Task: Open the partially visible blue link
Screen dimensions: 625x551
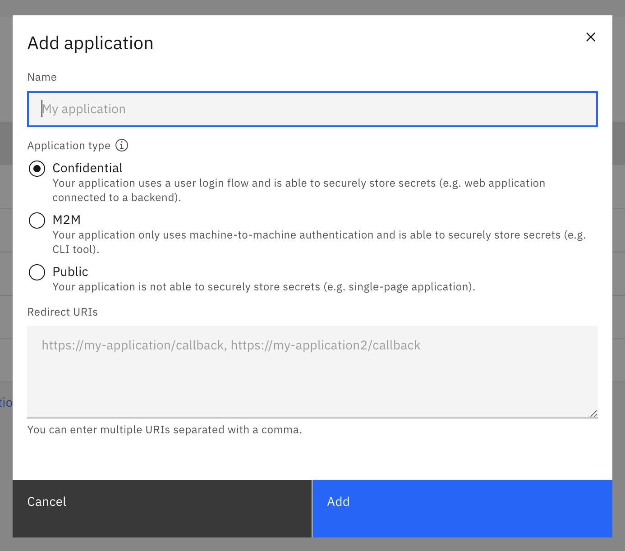Action: [x=5, y=402]
